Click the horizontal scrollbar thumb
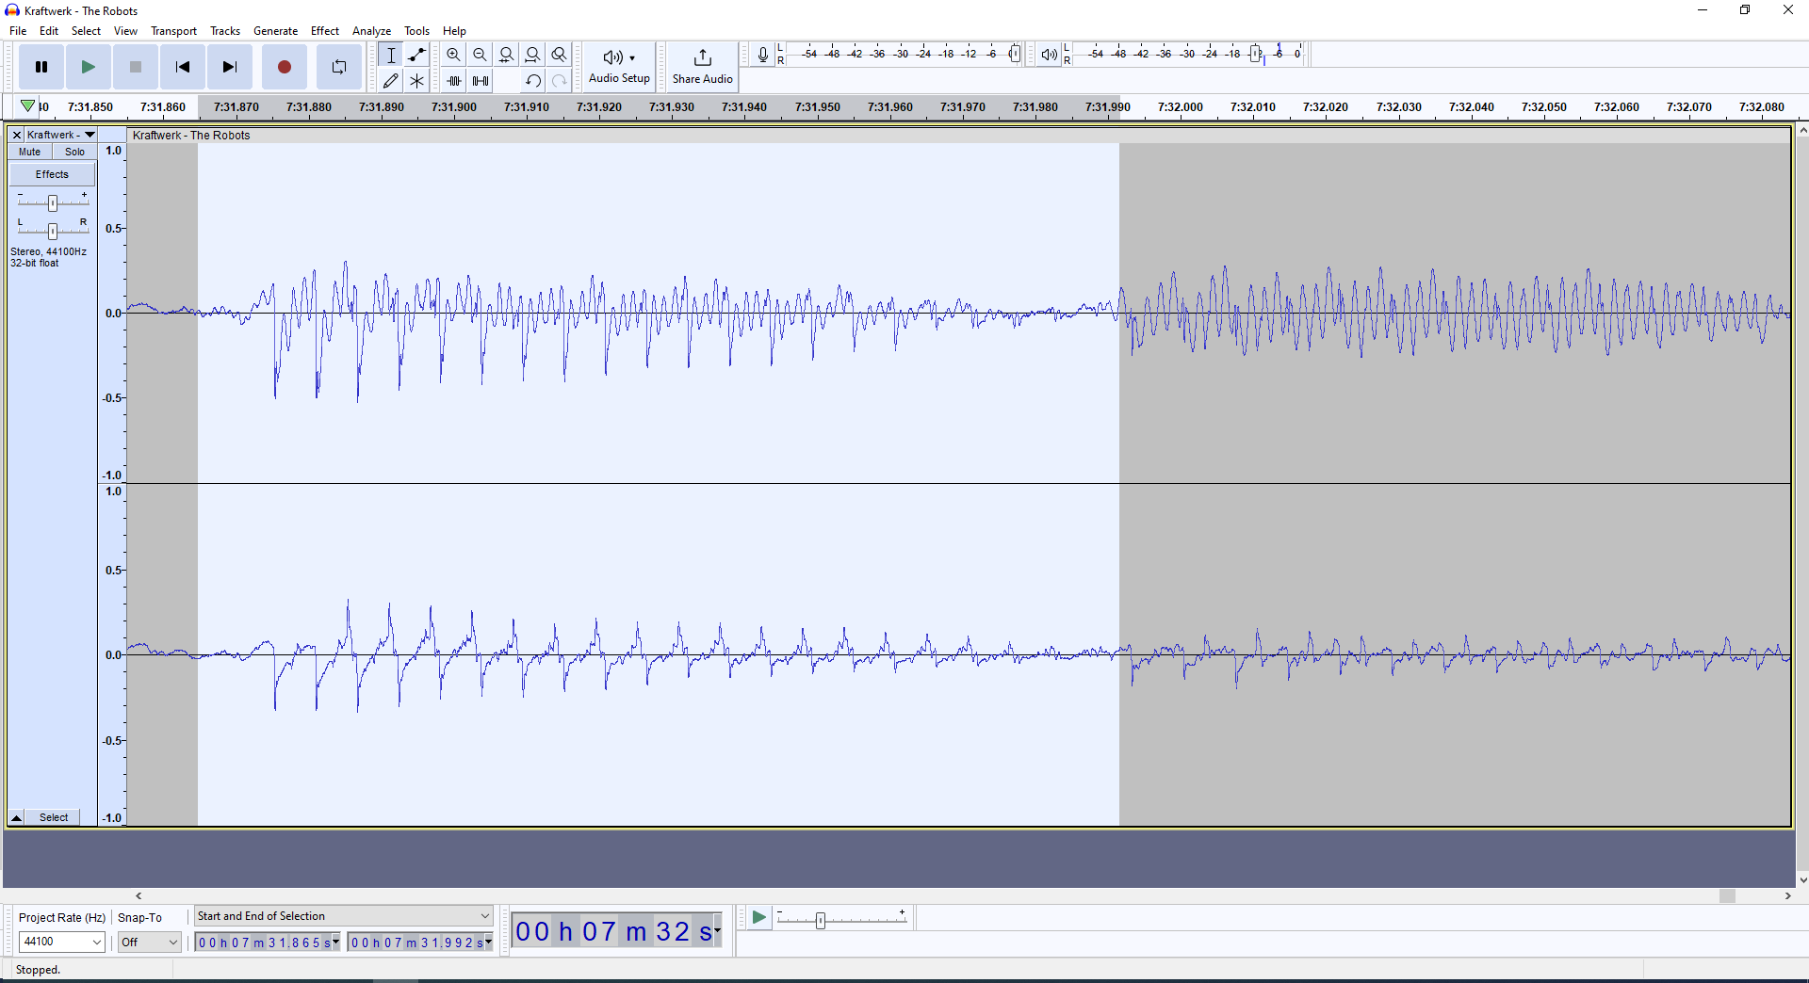Screen dimensions: 1809x983 (x=1727, y=896)
